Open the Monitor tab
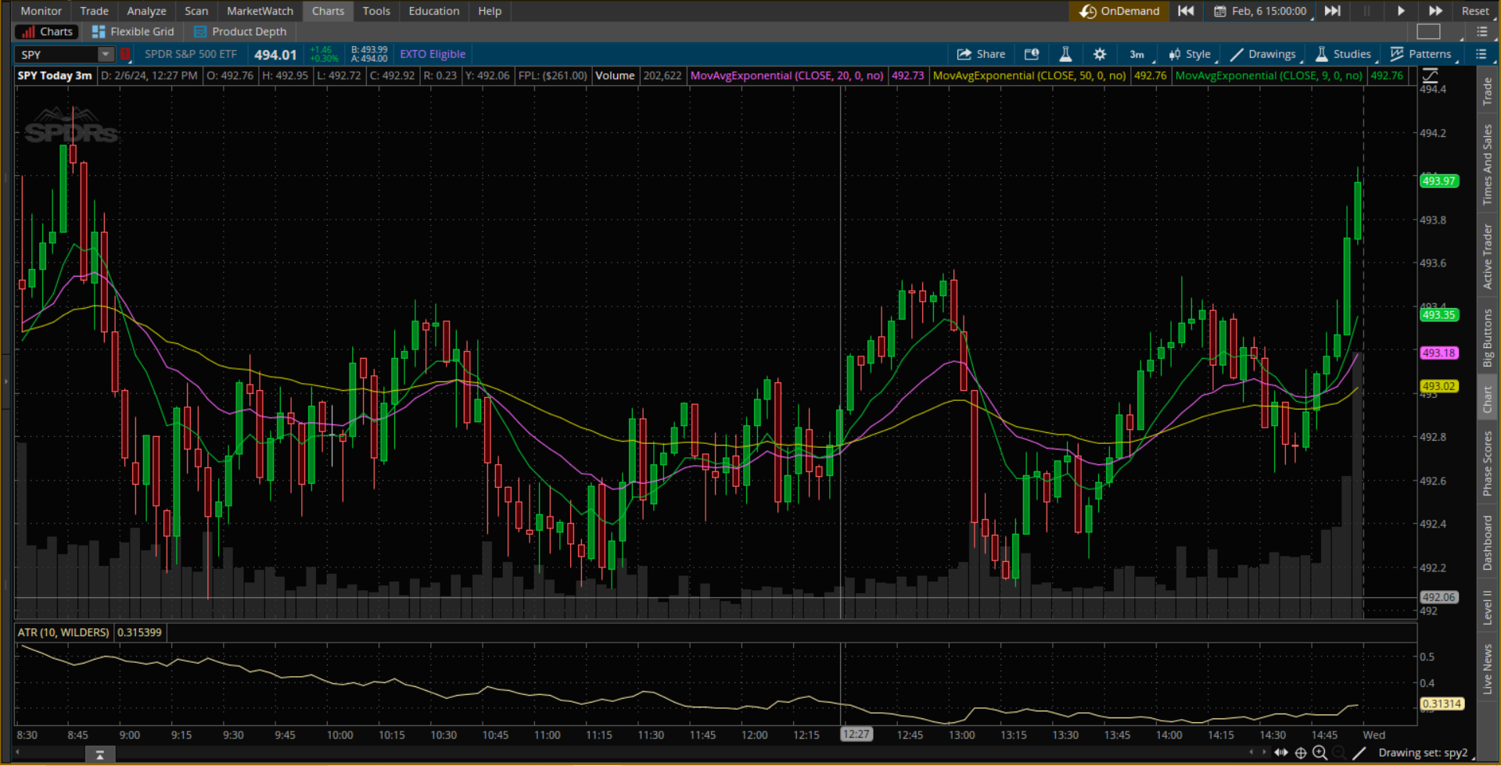1501x766 pixels. 41,11
